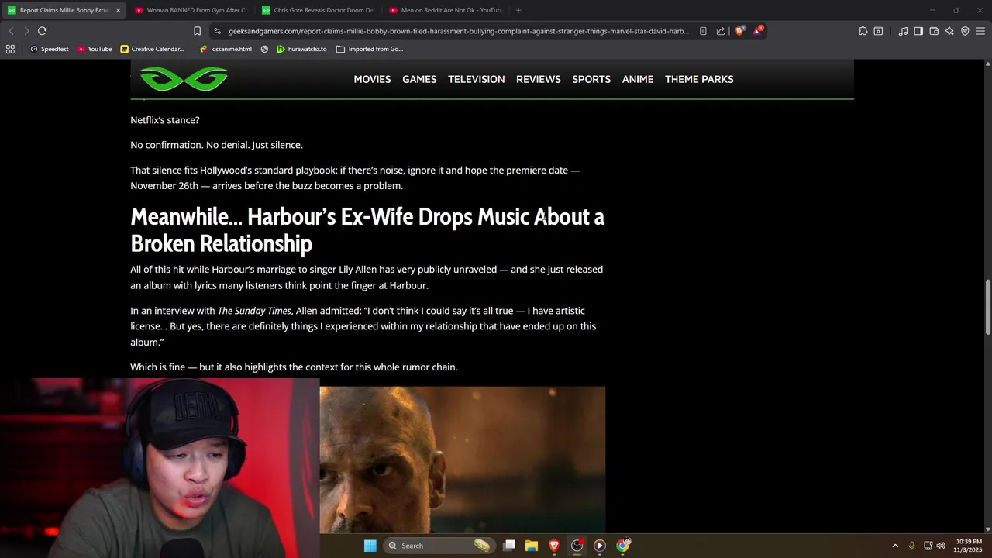Open Leo AI sparkle icon
Image resolution: width=992 pixels, height=558 pixels.
949,31
